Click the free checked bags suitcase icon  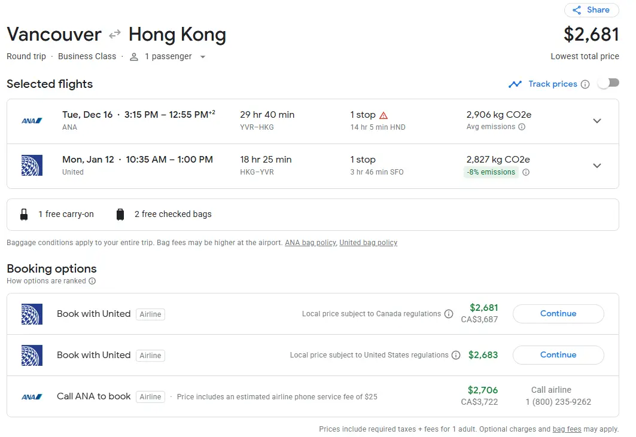[x=120, y=215]
